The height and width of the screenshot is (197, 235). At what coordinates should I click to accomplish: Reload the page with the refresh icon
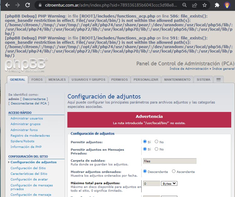pyautogui.click(x=28, y=5)
